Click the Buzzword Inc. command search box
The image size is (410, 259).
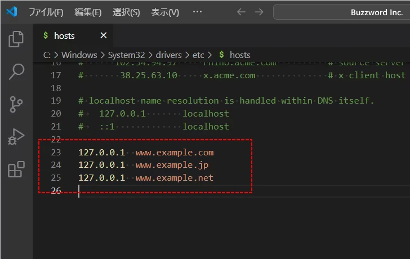pyautogui.click(x=341, y=12)
